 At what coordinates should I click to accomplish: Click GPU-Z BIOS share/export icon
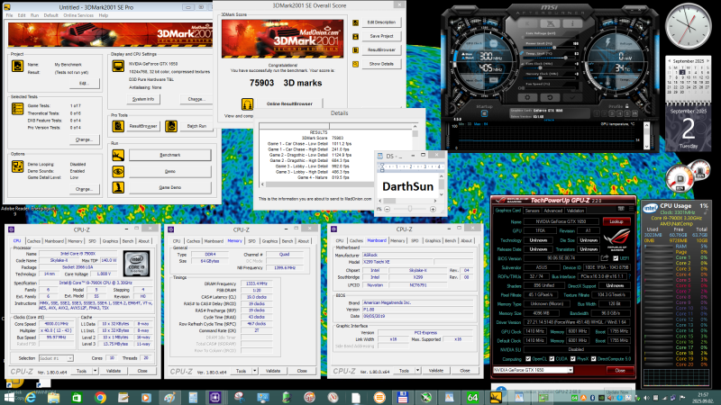[605, 258]
